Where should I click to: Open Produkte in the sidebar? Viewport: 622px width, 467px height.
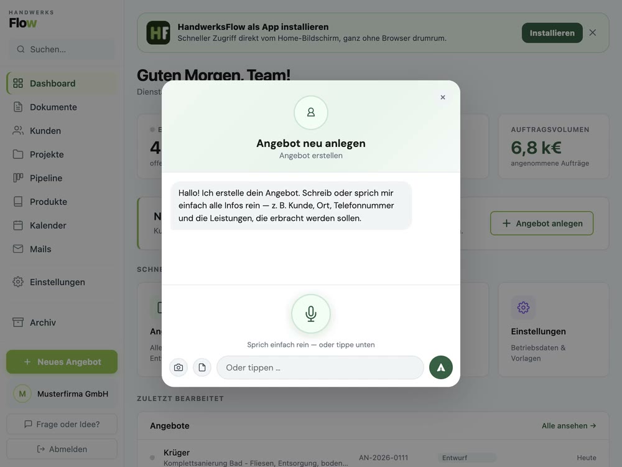click(62, 202)
